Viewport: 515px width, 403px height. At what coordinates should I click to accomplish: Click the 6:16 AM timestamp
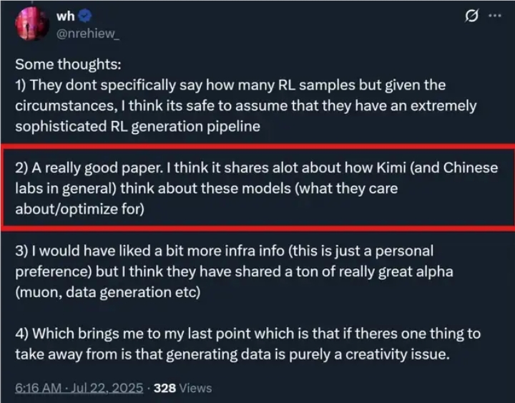pyautogui.click(x=38, y=387)
